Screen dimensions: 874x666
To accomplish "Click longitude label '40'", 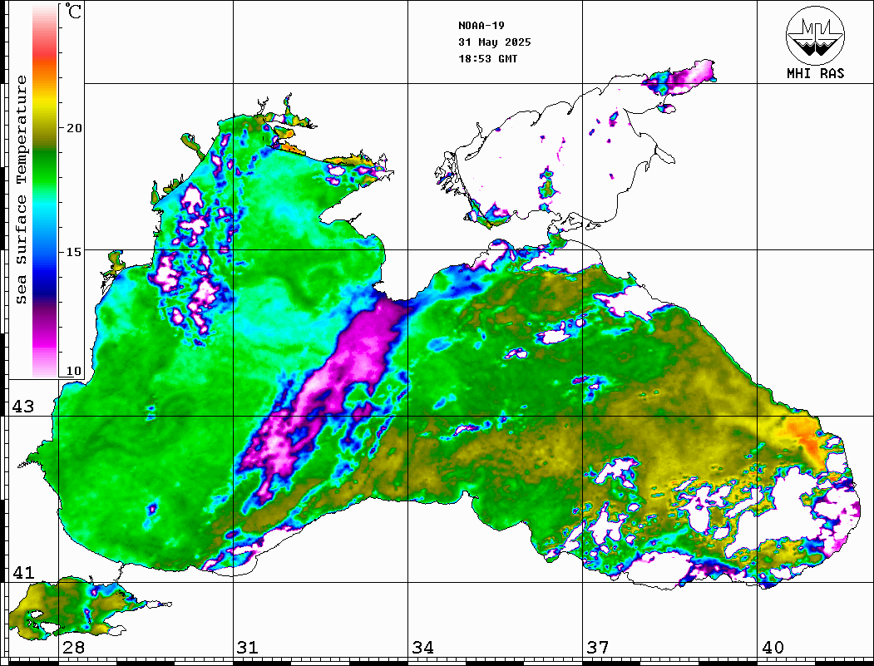I will 773,648.
